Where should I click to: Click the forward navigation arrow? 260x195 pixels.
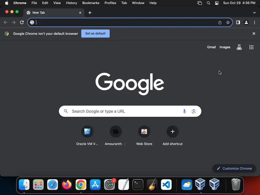[x=14, y=22]
